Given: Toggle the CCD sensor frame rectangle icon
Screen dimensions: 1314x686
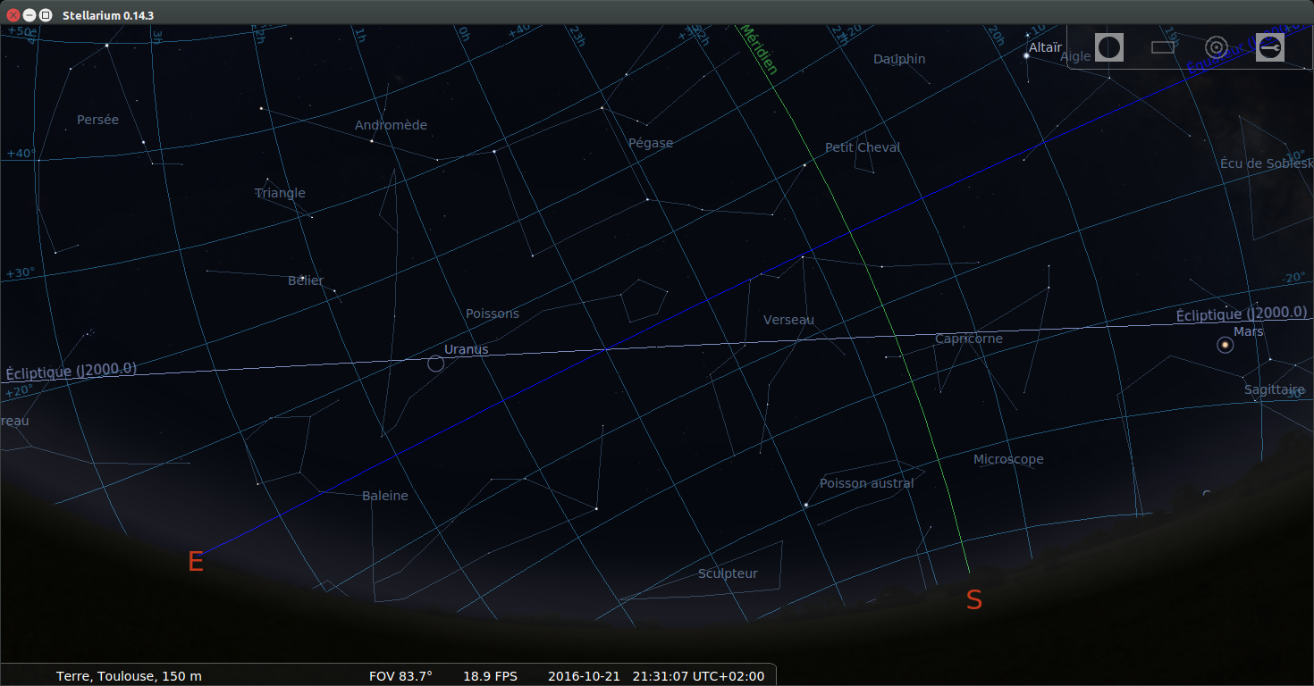Looking at the screenshot, I should [x=1162, y=47].
